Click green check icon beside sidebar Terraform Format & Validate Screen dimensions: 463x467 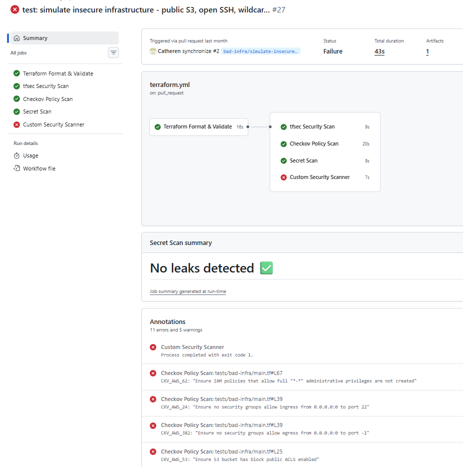(16, 73)
